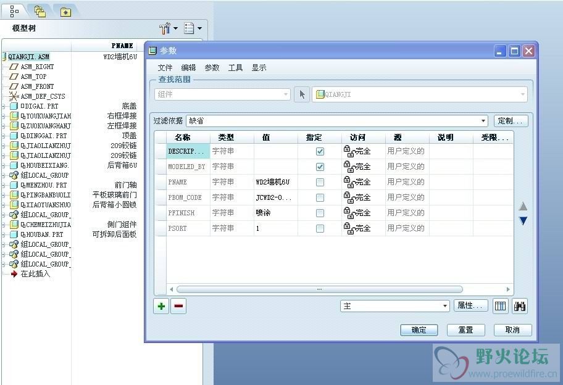Screen dimensions: 563x385
Task: Click the horizontal scrollbar of the parameter table
Action: [x=320, y=289]
